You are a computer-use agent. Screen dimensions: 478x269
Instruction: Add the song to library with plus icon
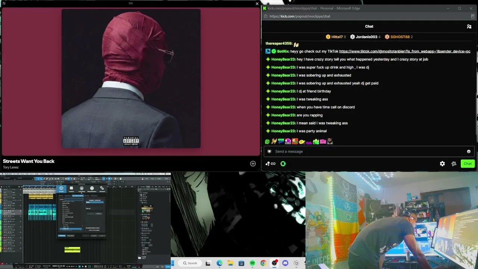click(x=253, y=164)
